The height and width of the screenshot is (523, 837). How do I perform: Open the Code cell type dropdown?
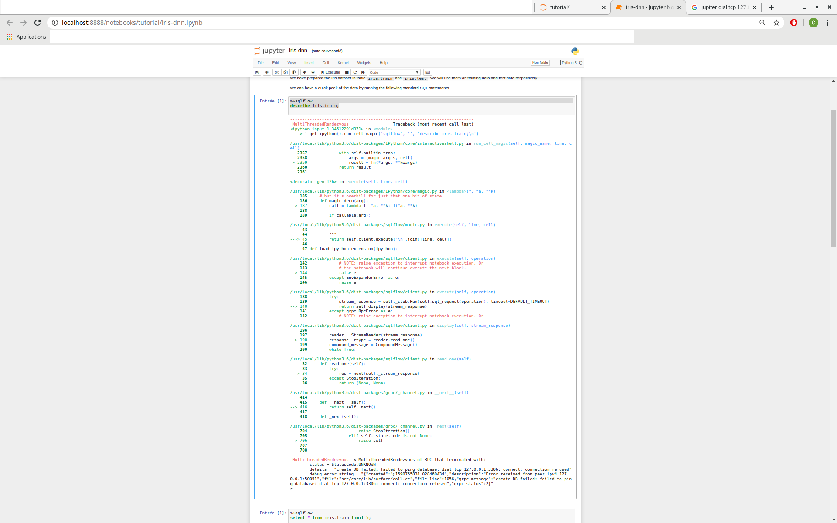pos(395,72)
